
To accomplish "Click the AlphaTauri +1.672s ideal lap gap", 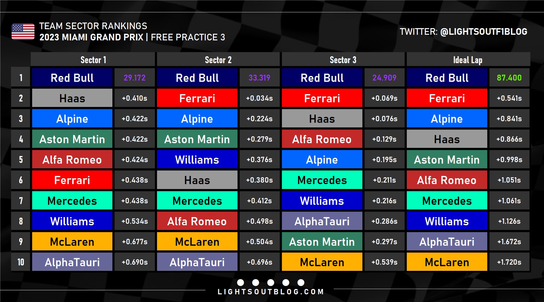I will point(509,241).
